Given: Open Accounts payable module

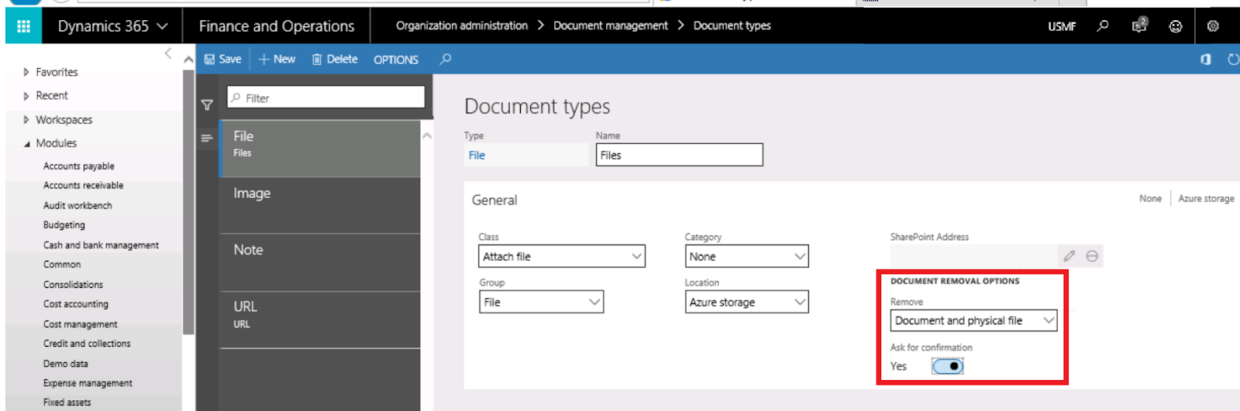Looking at the screenshot, I should (x=79, y=166).
